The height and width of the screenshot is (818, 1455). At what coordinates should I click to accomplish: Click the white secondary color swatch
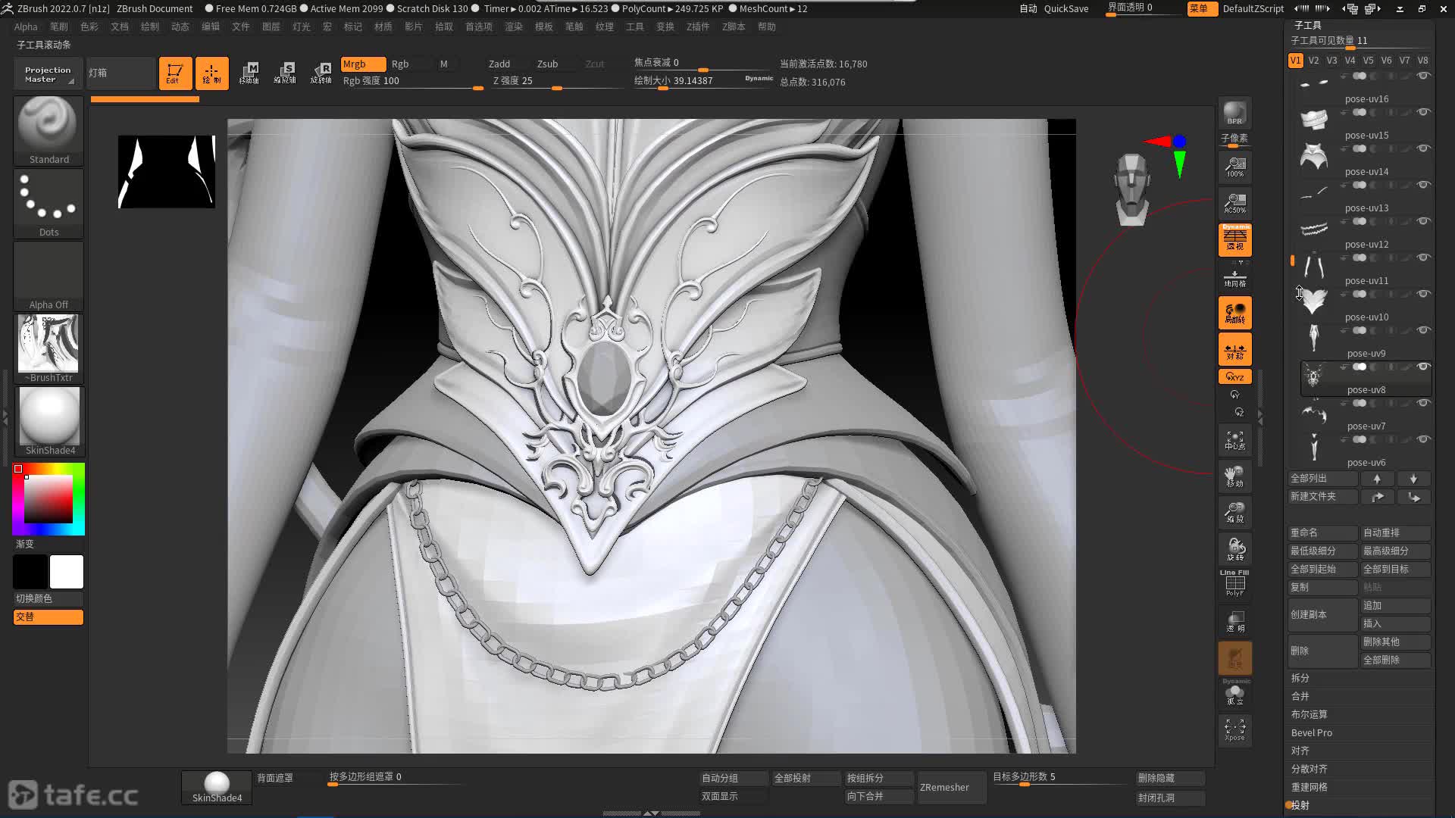point(67,572)
